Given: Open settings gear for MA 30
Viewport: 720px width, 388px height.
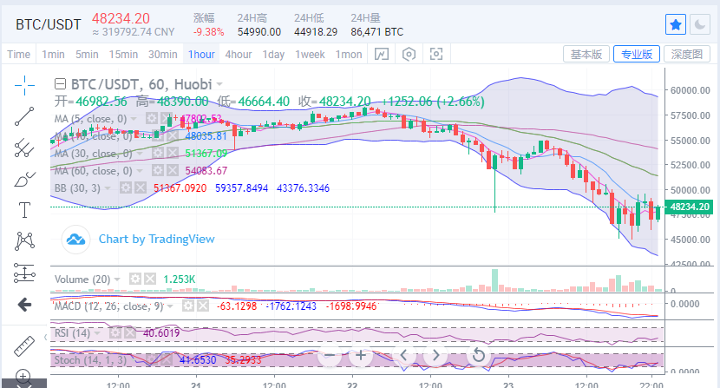Looking at the screenshot, I should click(158, 153).
